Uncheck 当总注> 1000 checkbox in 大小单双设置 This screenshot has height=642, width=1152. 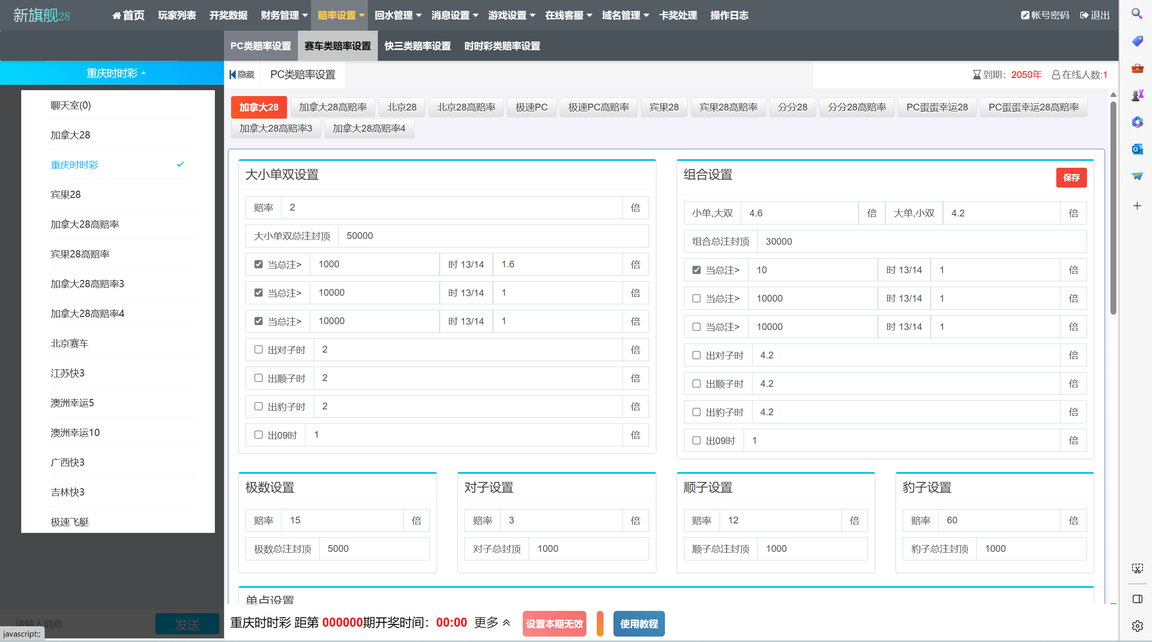pyautogui.click(x=258, y=264)
